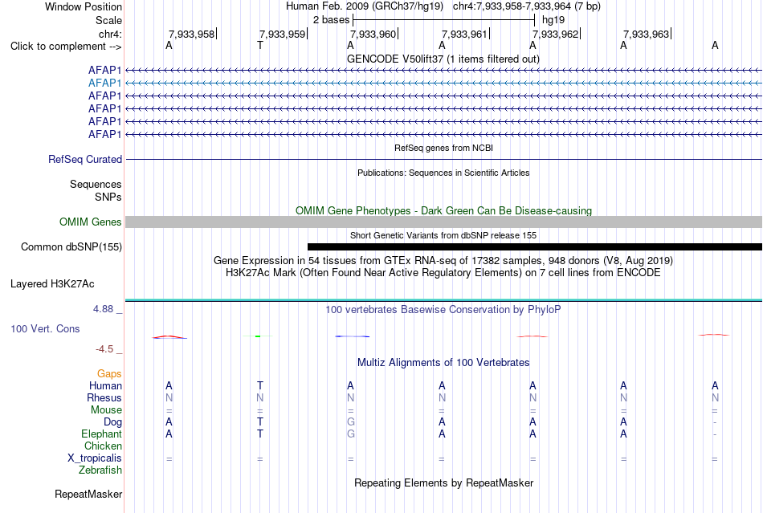This screenshot has height=513, width=763.
Task: Click base T in the Dog row
Action: 260,422
